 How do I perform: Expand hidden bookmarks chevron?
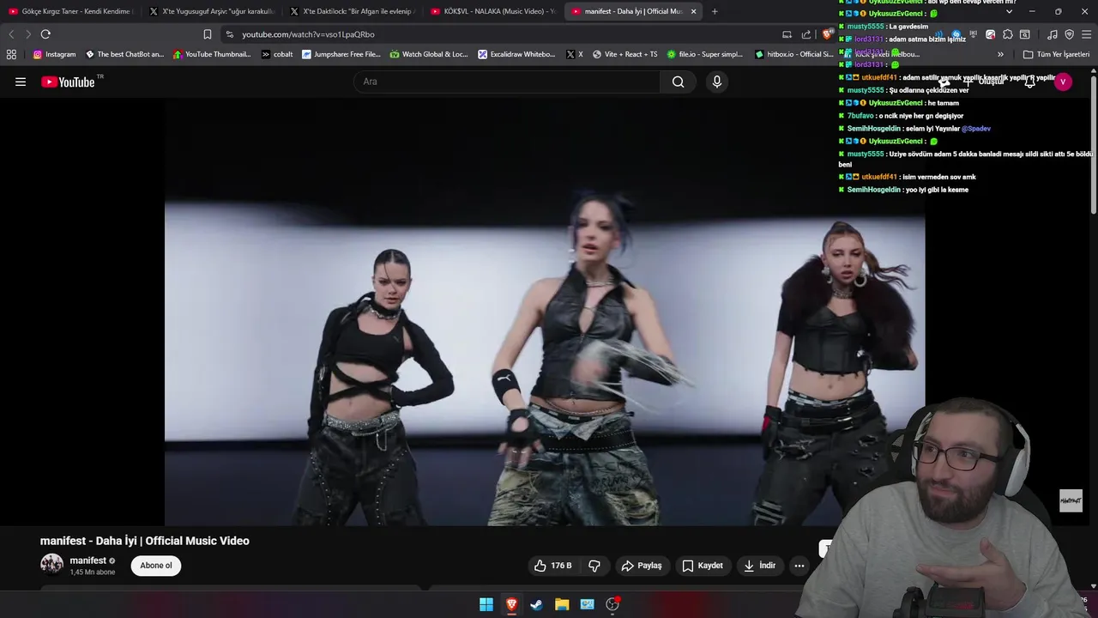[x=1000, y=54]
